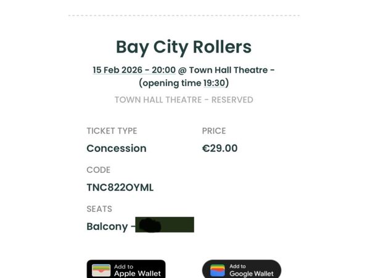Select the €29.00 price value
Image resolution: width=370 pixels, height=278 pixels.
220,148
